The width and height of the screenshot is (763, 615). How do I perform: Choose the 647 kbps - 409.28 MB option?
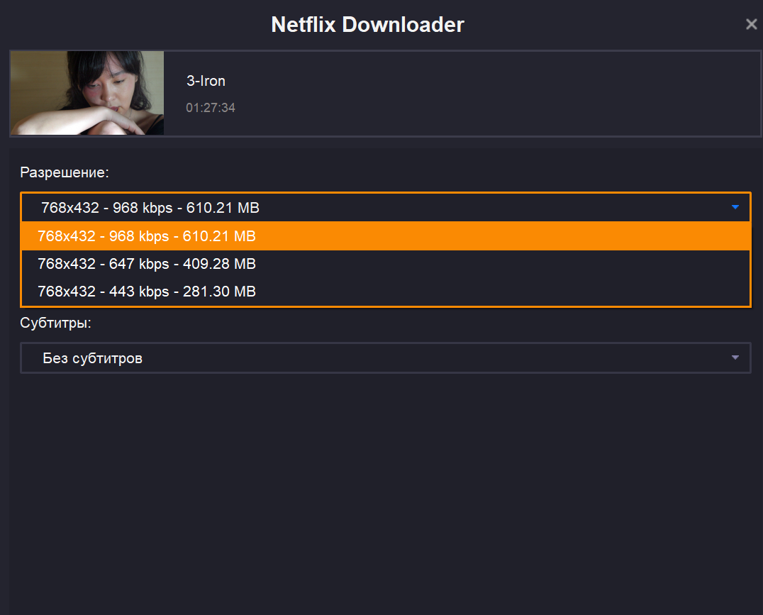point(385,264)
